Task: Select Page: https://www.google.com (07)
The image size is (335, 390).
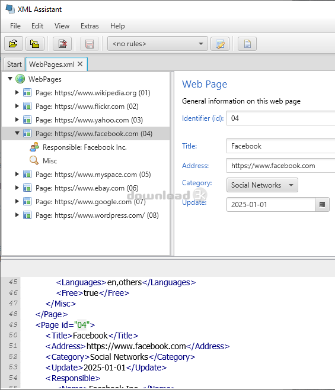Action: pyautogui.click(x=91, y=202)
